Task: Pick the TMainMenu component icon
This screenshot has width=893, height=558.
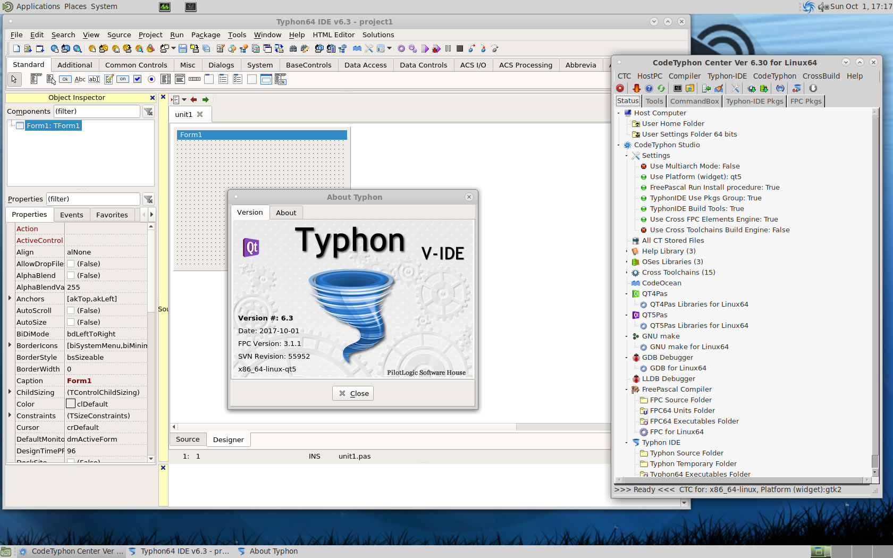Action: (36, 80)
